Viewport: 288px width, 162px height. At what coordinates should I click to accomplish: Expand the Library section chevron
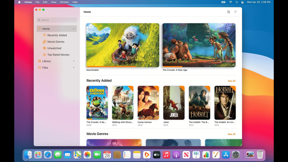coord(73,61)
